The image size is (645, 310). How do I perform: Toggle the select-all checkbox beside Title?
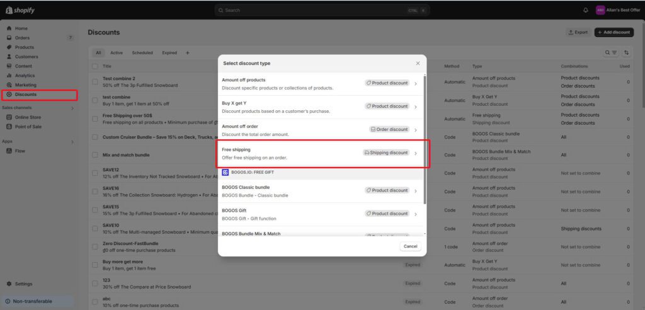(95, 66)
